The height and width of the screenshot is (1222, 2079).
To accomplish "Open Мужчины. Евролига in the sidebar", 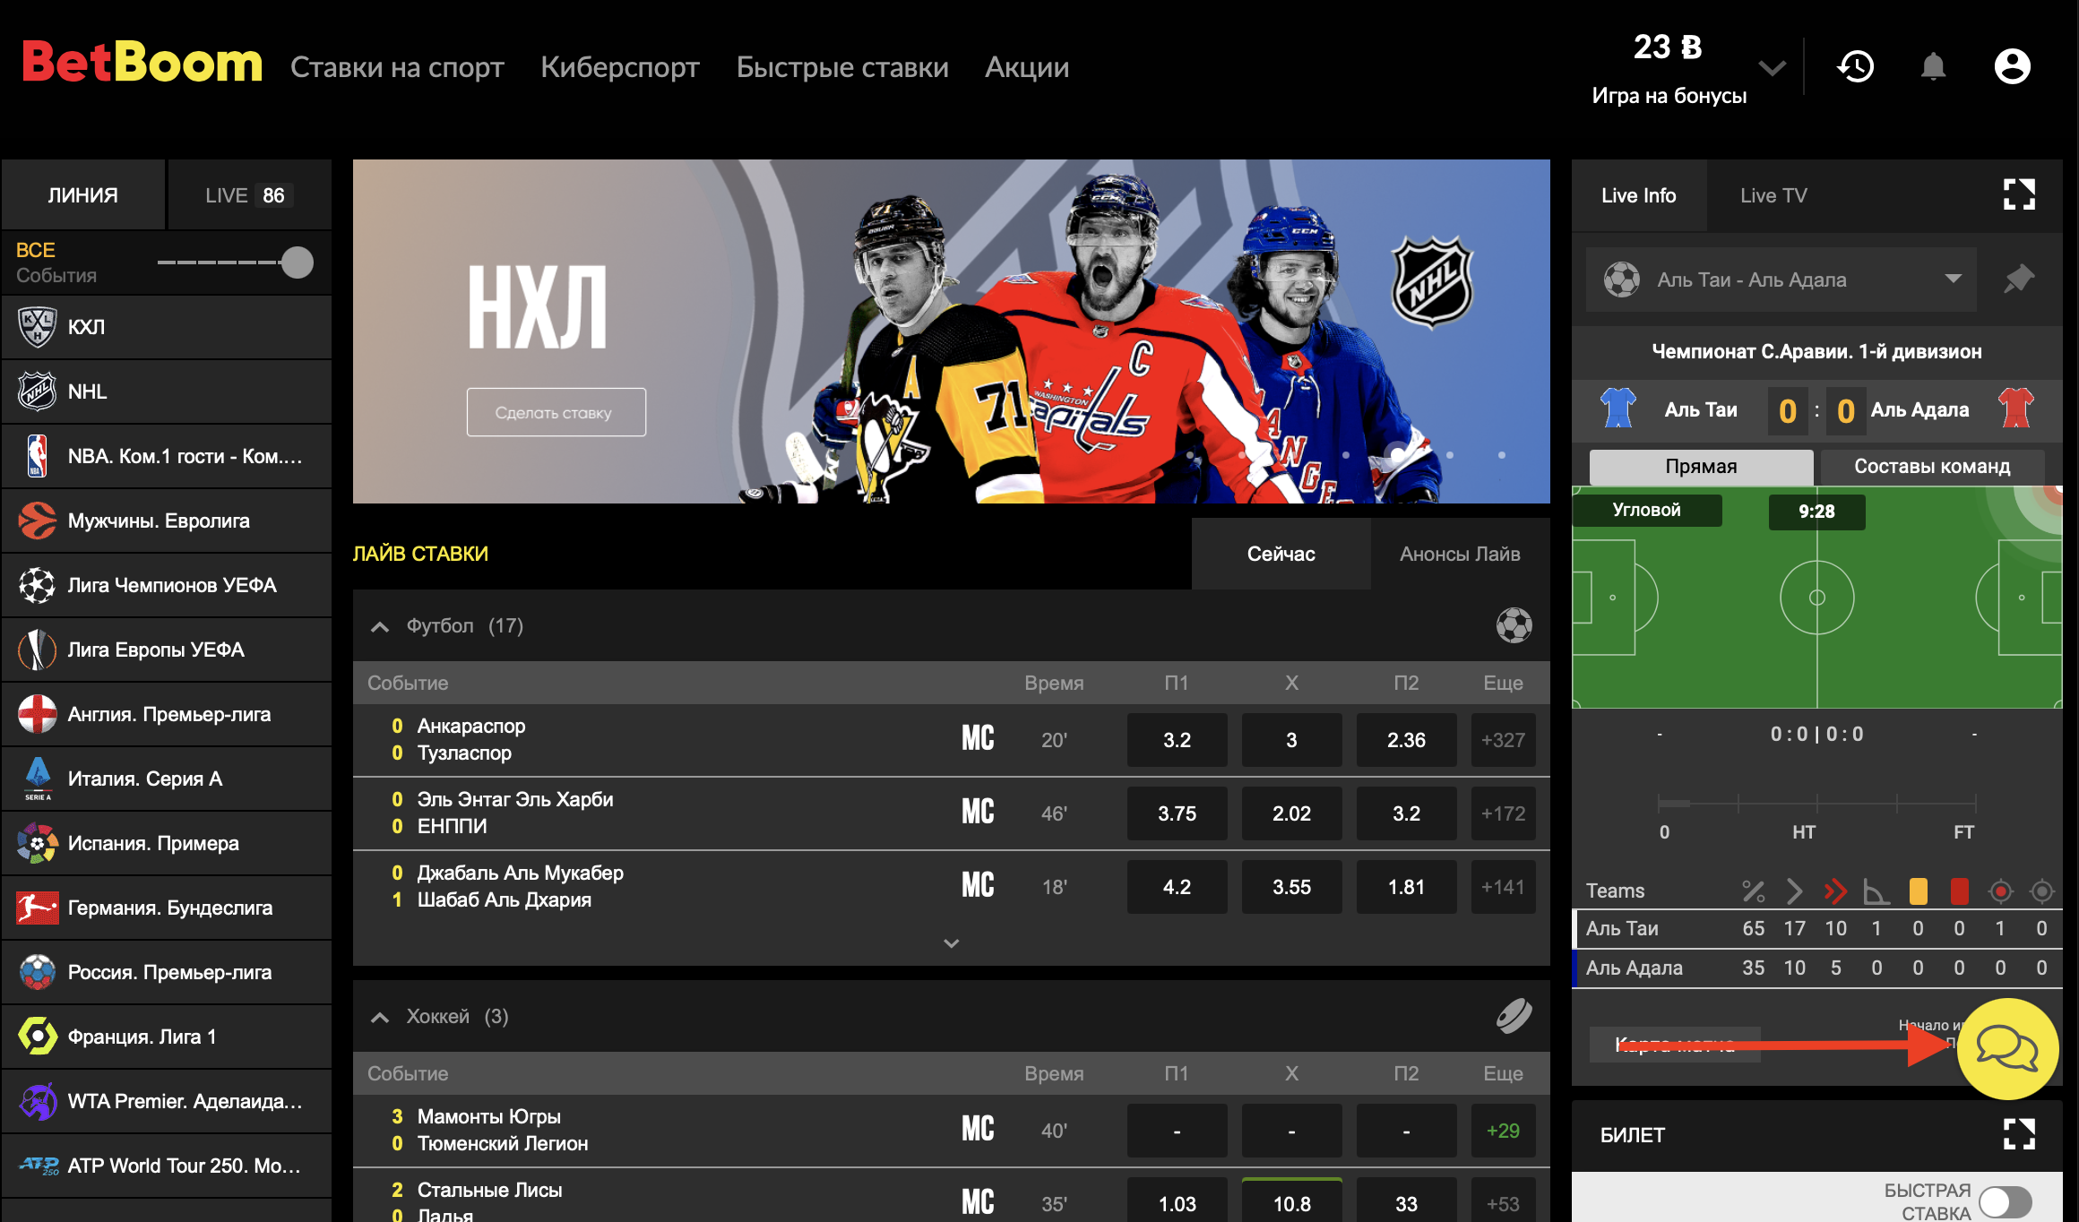I will click(167, 521).
